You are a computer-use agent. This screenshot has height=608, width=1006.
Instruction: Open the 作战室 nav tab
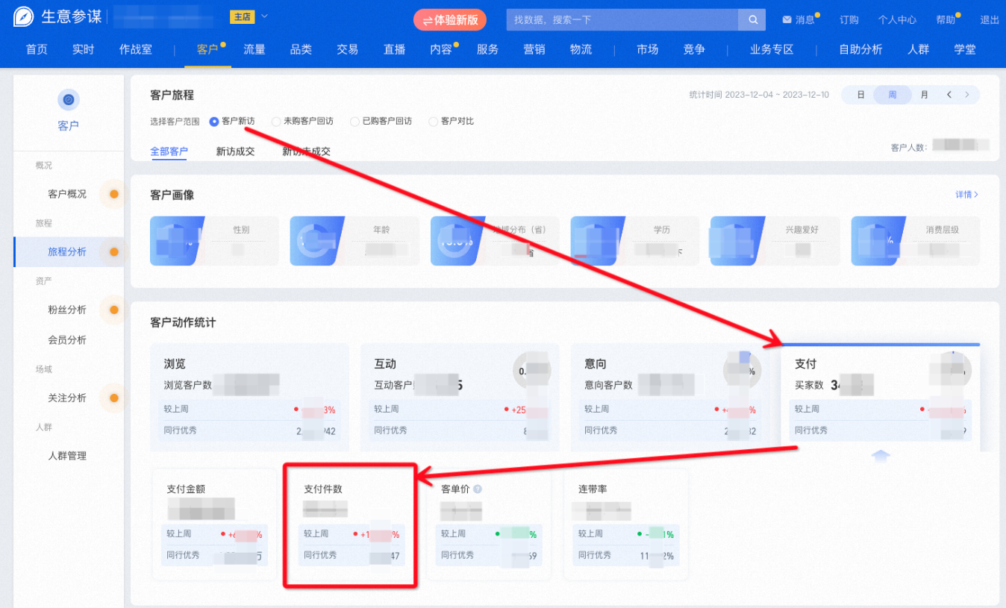coord(136,49)
